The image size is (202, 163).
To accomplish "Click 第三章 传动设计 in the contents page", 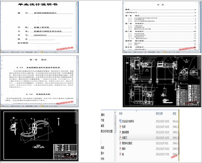I will pyautogui.click(x=161, y=31).
